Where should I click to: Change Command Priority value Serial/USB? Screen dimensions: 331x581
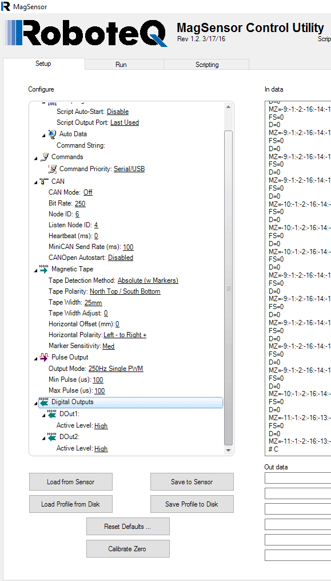click(x=129, y=169)
